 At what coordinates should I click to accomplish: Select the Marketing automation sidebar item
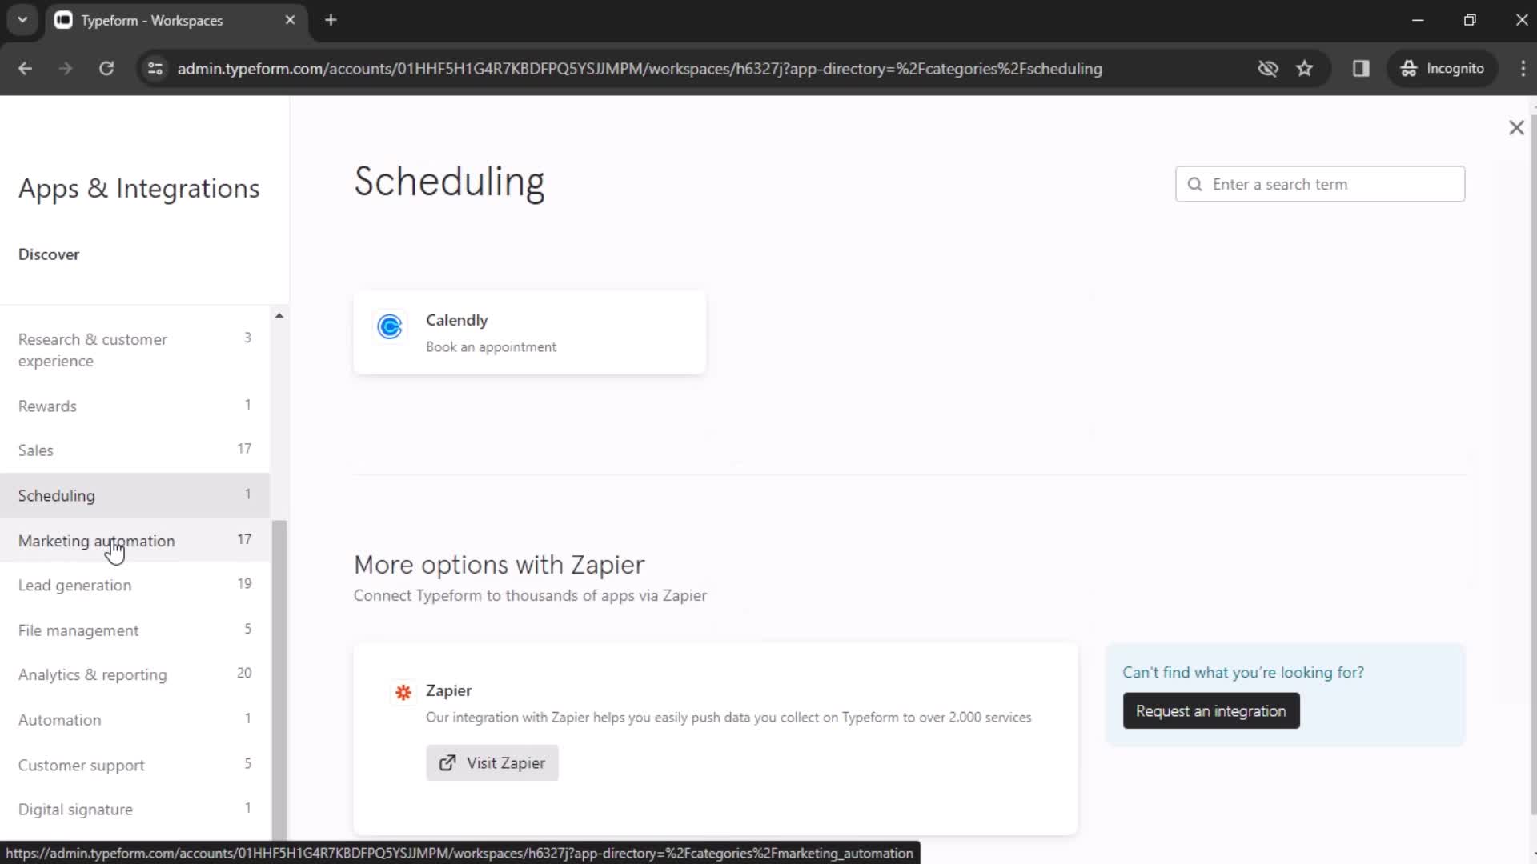tap(97, 540)
